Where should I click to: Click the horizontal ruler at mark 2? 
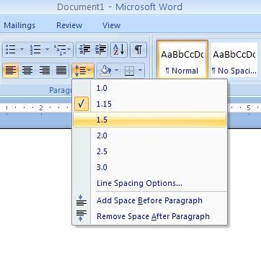coord(41,108)
